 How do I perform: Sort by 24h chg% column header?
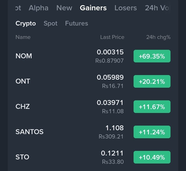coord(158,37)
